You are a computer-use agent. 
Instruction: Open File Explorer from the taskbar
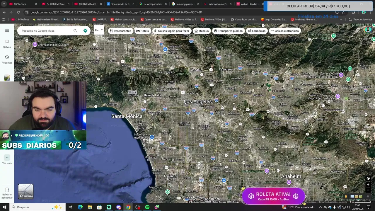(90, 207)
